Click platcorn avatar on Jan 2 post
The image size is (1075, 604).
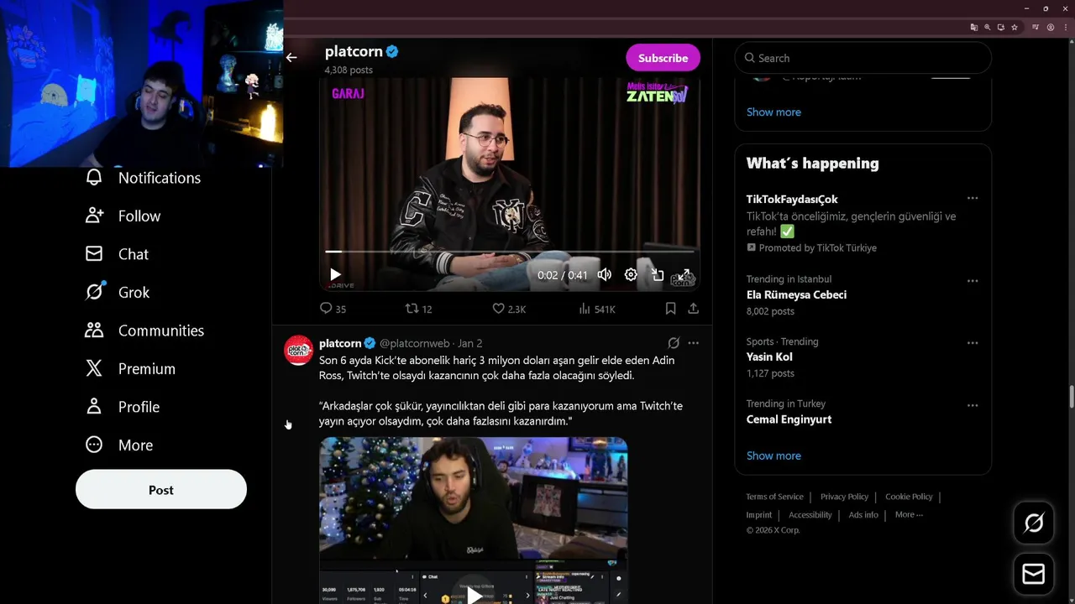point(298,350)
